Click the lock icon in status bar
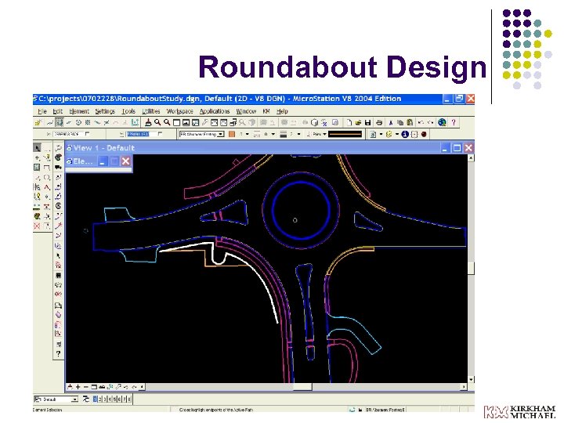The width and height of the screenshot is (564, 423). (x=360, y=410)
